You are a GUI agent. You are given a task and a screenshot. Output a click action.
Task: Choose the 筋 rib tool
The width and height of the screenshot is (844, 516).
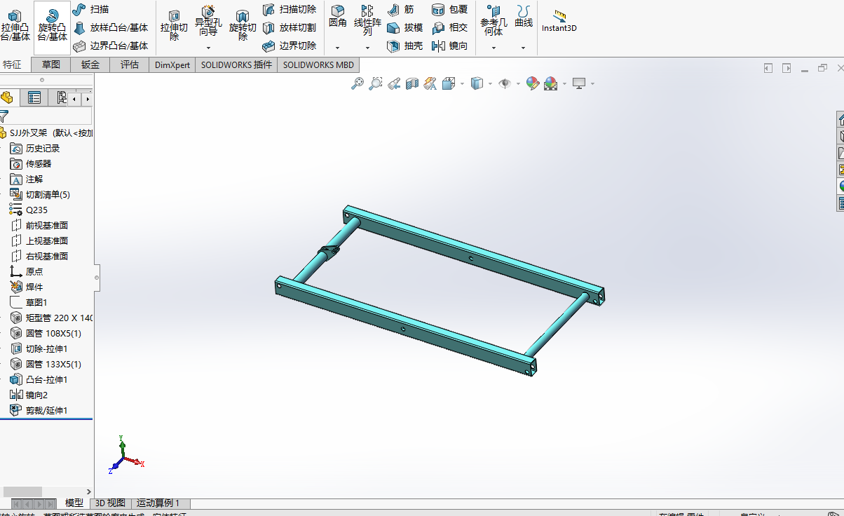[x=400, y=9]
